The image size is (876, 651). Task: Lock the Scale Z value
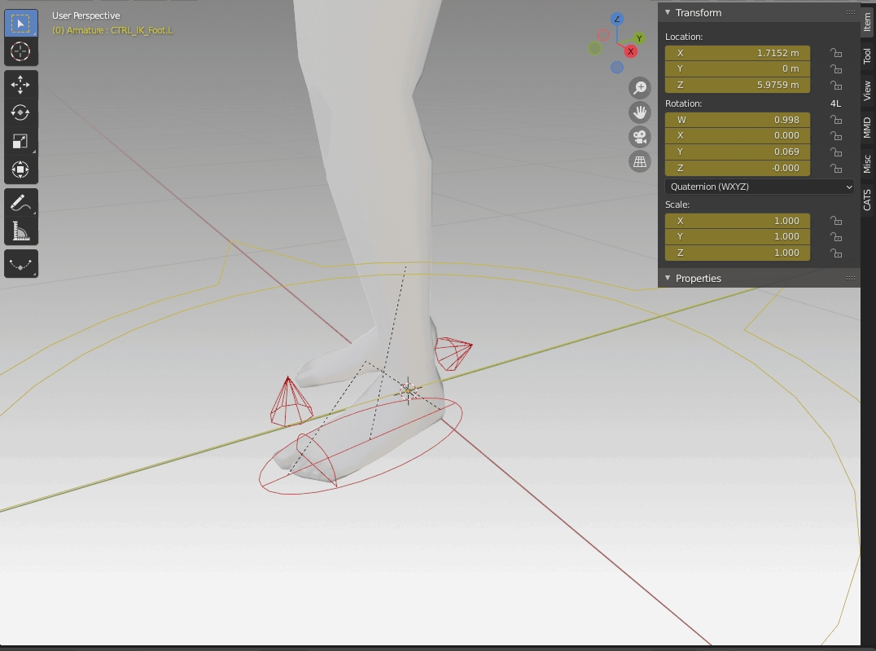point(835,253)
